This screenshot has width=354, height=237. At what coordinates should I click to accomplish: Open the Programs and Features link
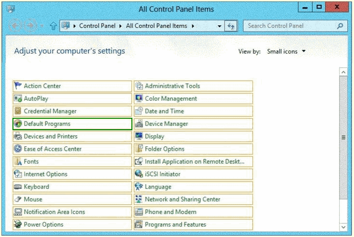click(176, 225)
